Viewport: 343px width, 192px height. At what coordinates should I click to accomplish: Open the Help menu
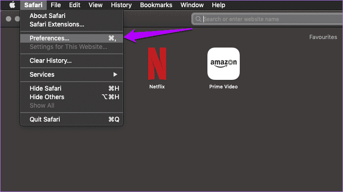click(x=218, y=5)
